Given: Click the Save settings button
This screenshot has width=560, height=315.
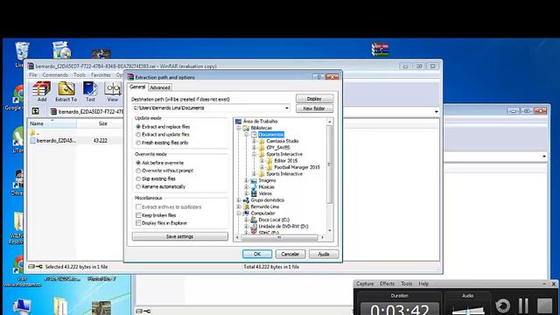Looking at the screenshot, I should pos(179,236).
